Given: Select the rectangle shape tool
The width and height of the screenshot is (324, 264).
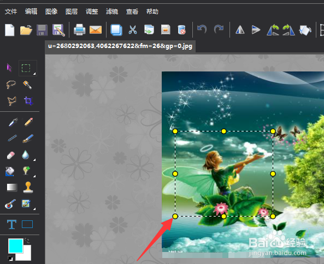Looking at the screenshot, I should point(27,224).
